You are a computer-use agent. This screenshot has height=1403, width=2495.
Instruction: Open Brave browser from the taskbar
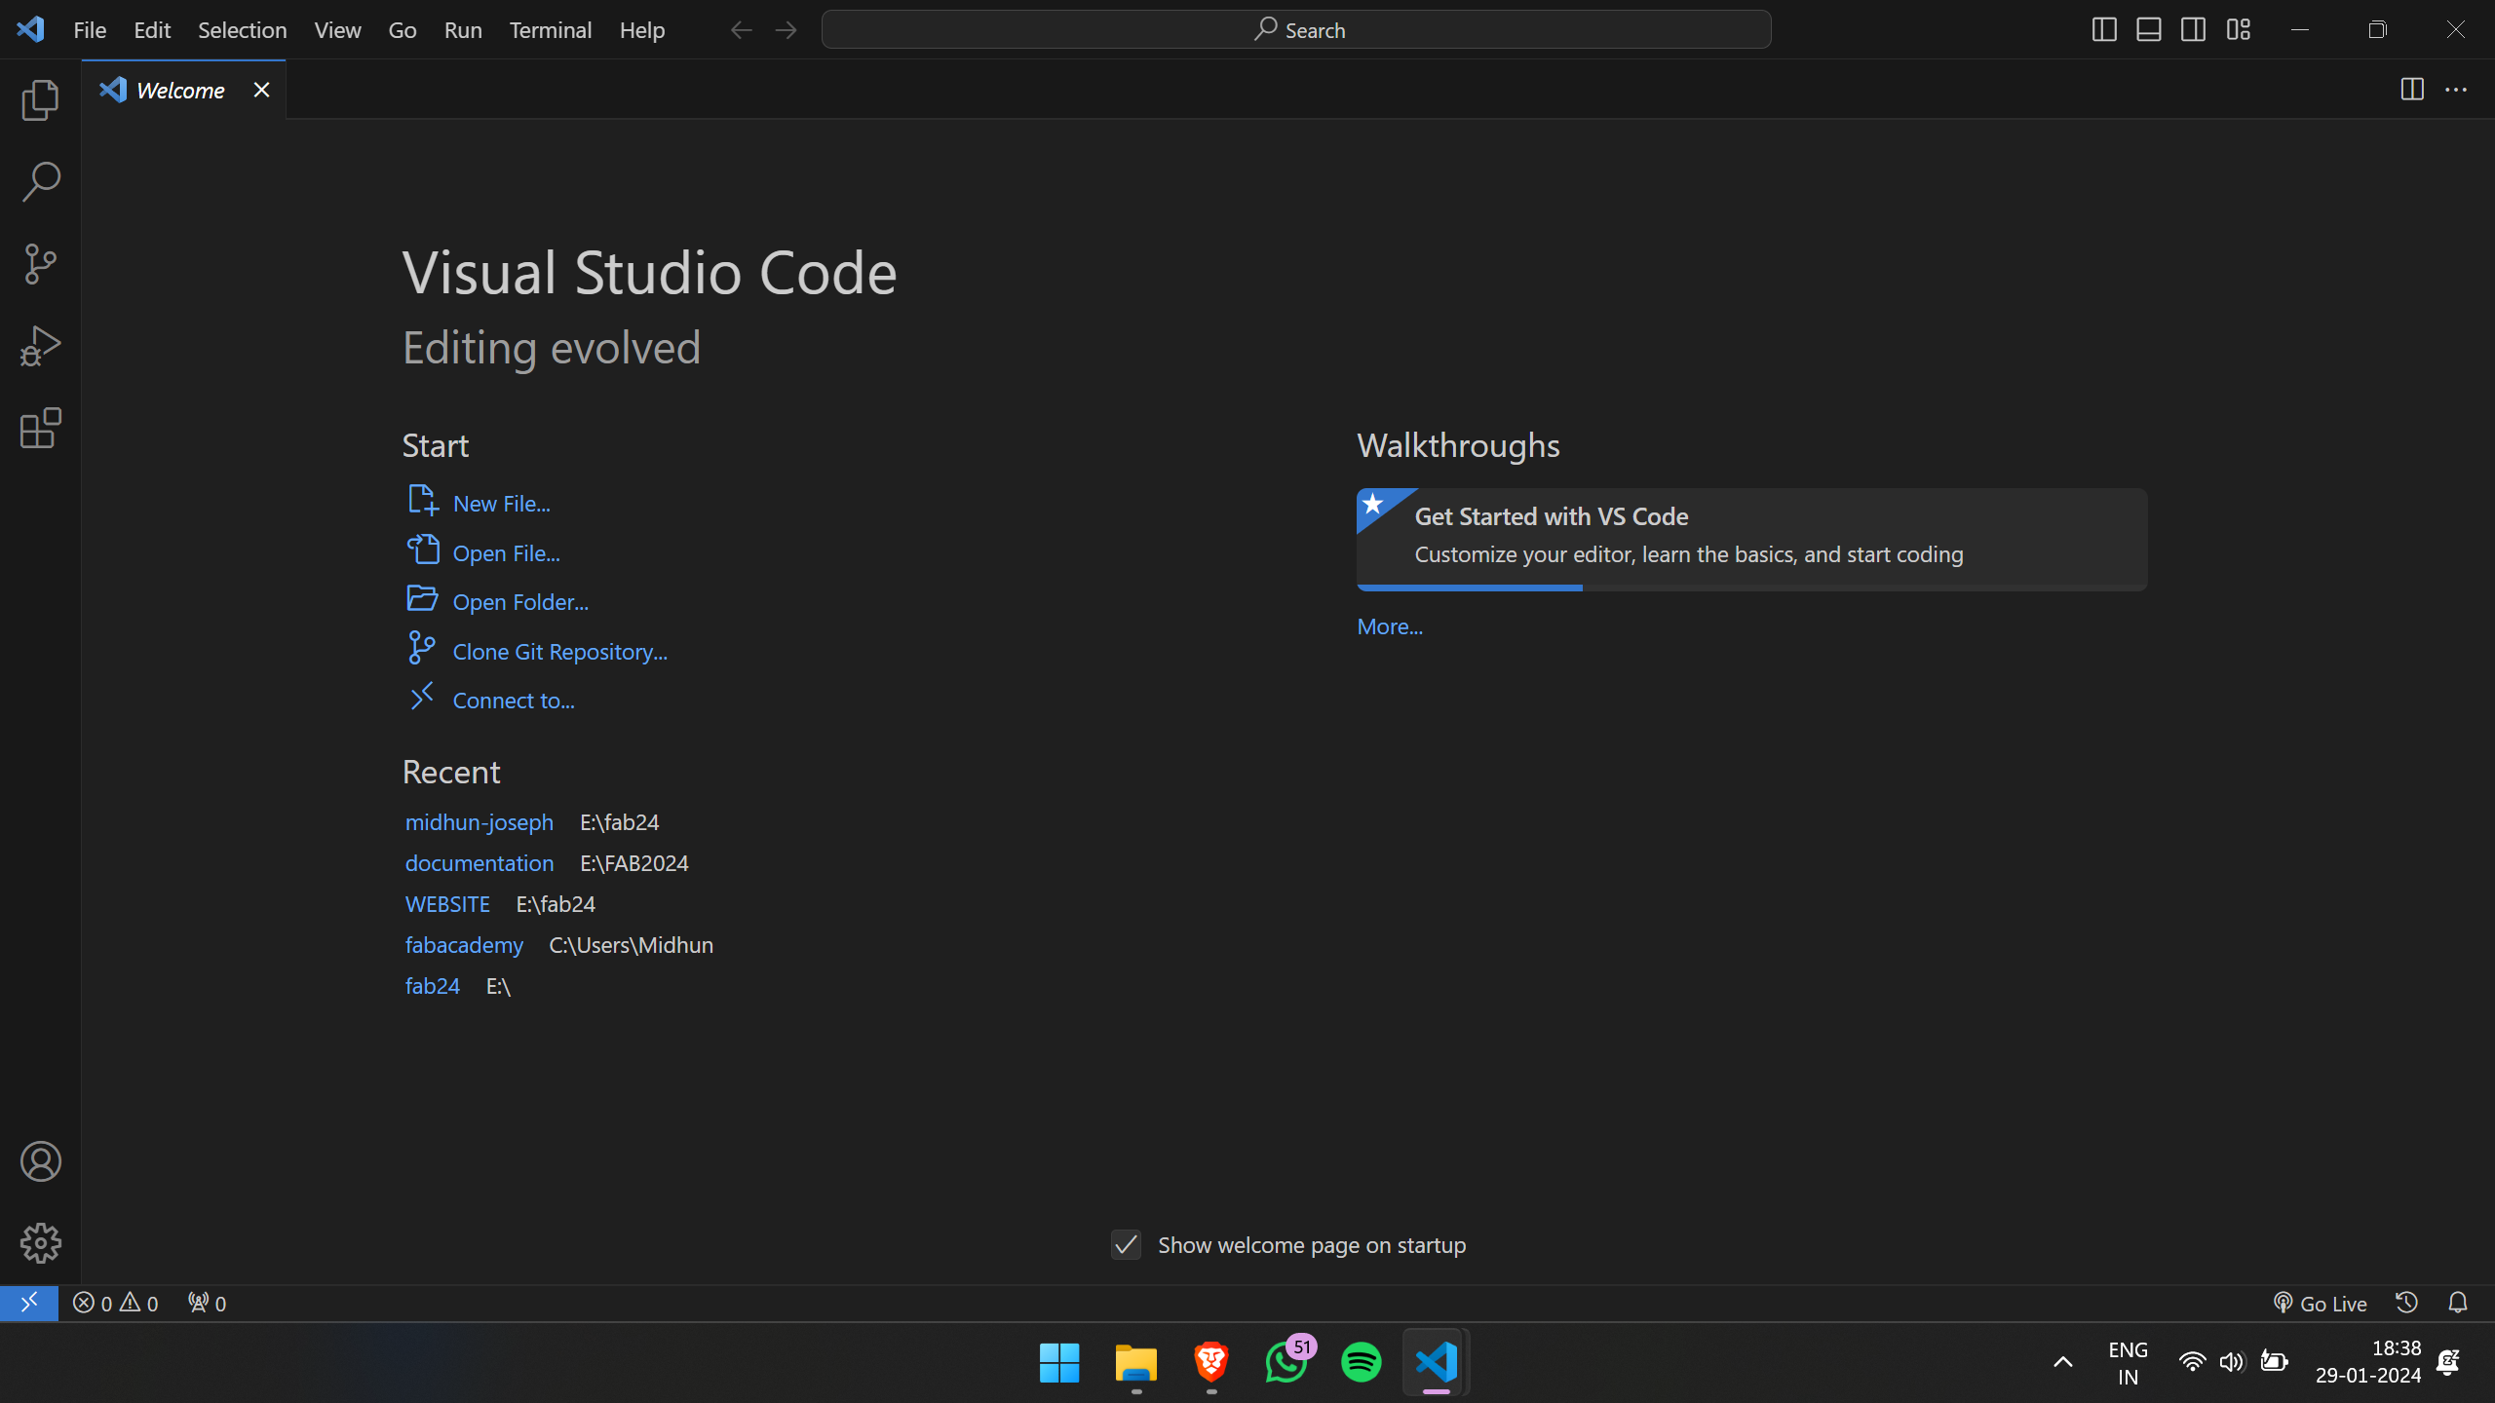coord(1211,1362)
